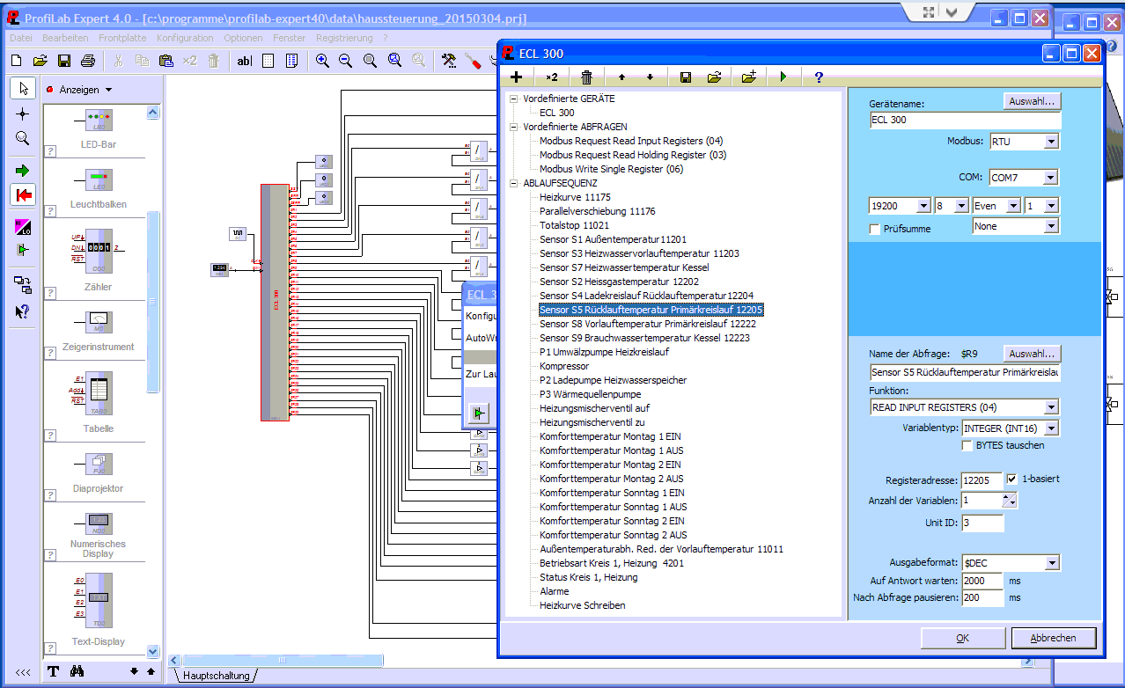Viewport: 1125px width, 688px height.
Task: Collapse the Vordefinierte ABFRAGEN tree node
Action: pos(514,127)
